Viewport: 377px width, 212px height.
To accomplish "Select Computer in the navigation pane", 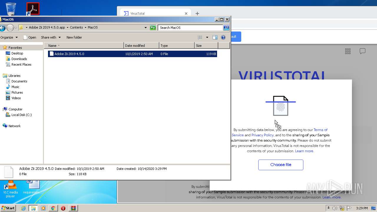I will (x=15, y=109).
